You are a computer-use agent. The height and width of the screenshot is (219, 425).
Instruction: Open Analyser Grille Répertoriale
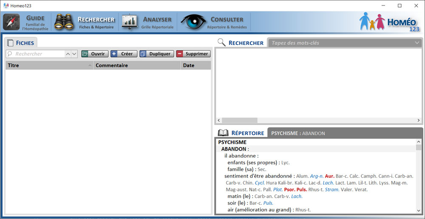click(x=148, y=22)
